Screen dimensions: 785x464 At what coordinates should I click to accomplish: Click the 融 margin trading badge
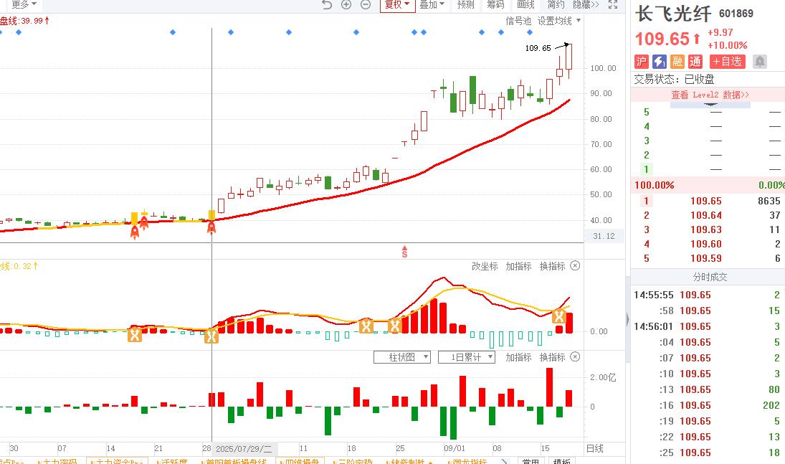pos(676,62)
